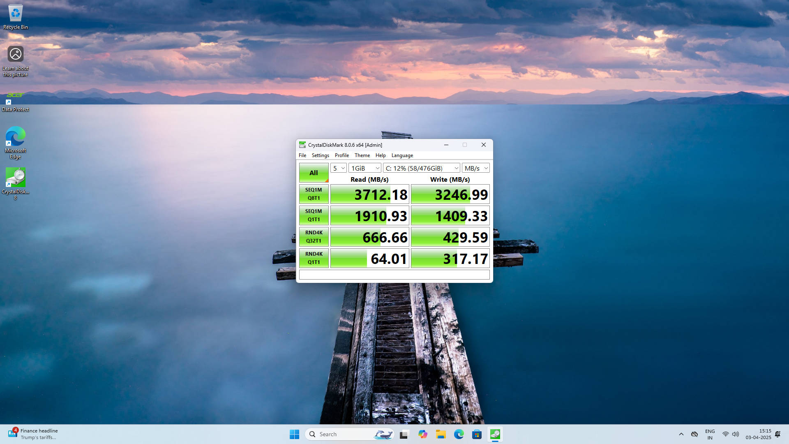Click the Read (MB/s) column header

(x=369, y=180)
